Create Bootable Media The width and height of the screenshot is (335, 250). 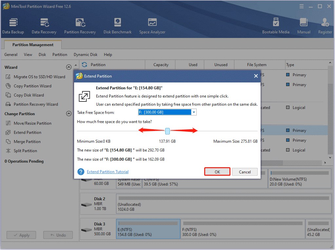276,26
